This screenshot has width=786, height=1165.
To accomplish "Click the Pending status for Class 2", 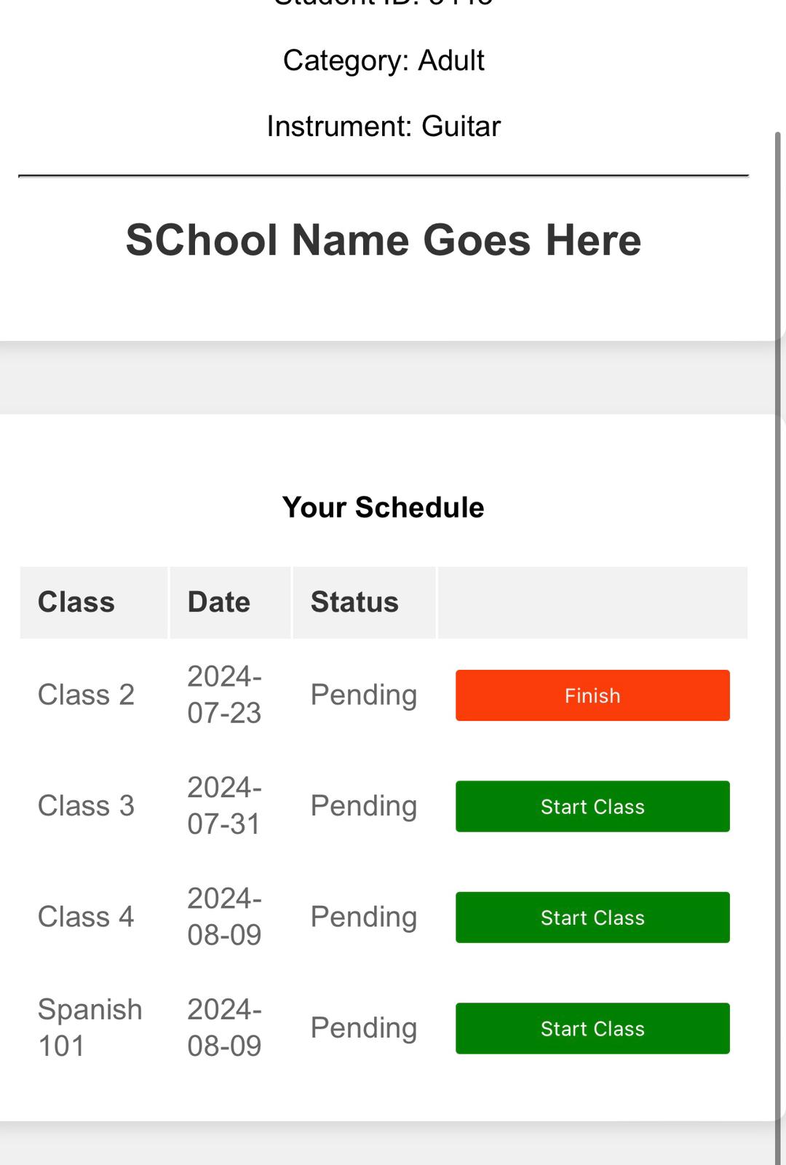I will point(364,695).
